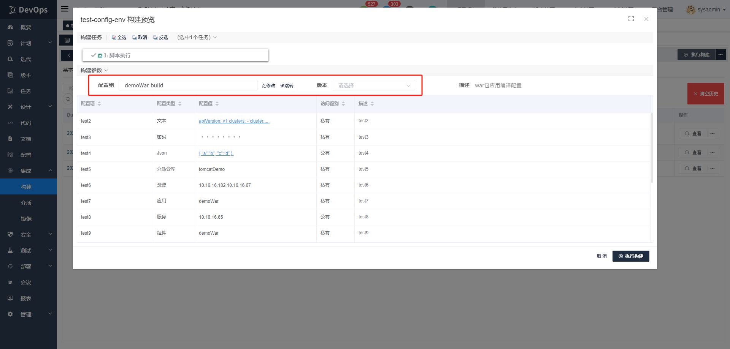Open the apiVersion config value link
This screenshot has width=730, height=349.
tap(234, 121)
